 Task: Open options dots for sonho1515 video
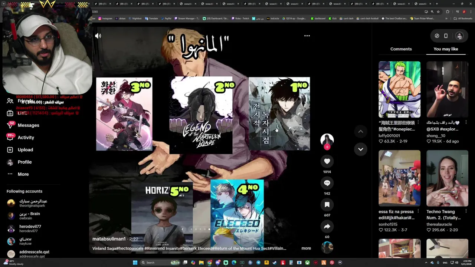coord(418,211)
